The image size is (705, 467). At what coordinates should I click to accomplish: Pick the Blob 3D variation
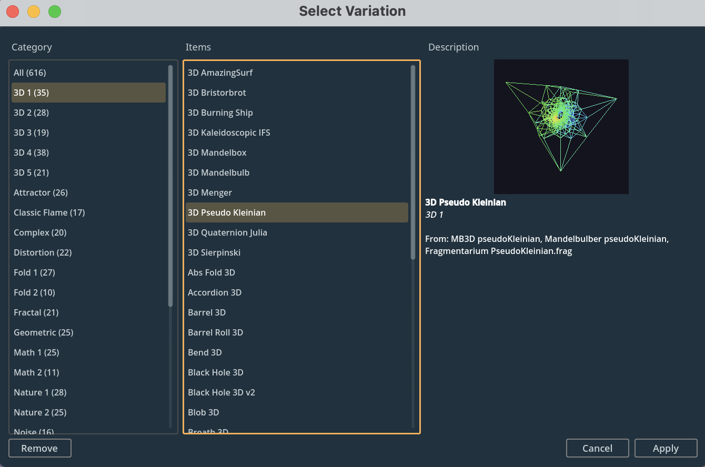297,412
